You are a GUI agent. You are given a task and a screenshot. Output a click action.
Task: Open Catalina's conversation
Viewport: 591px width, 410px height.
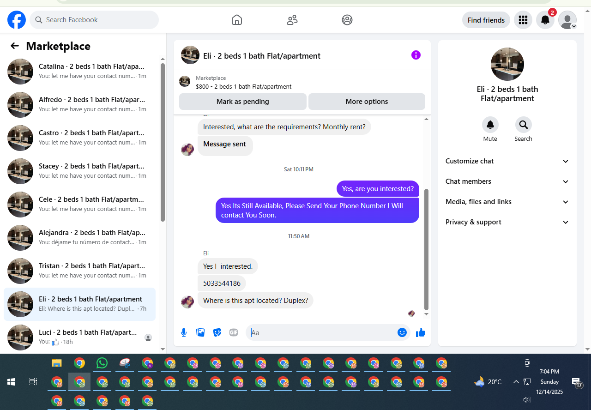[79, 72]
